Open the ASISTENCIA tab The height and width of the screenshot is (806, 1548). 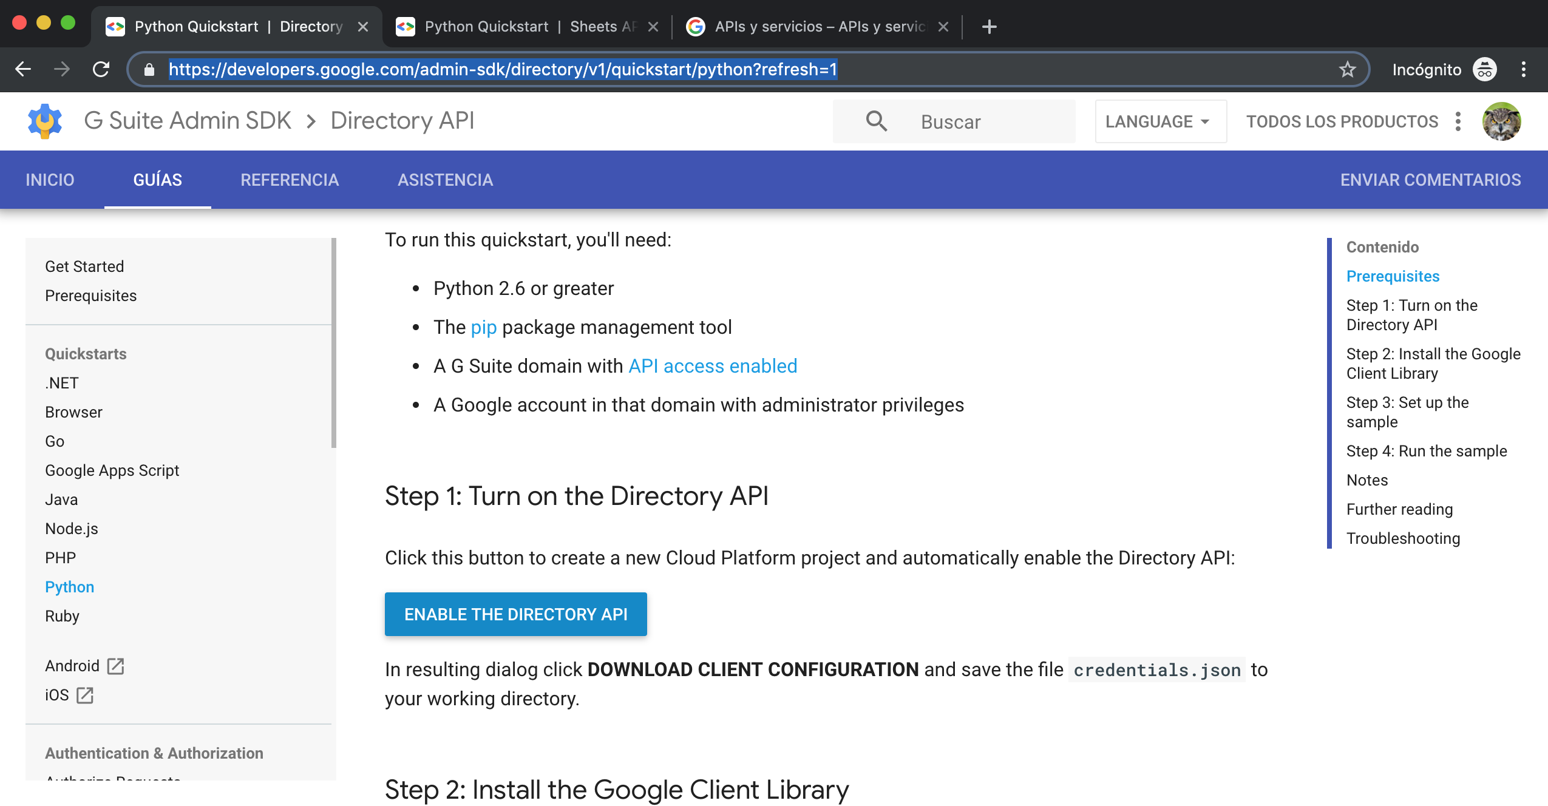445,180
